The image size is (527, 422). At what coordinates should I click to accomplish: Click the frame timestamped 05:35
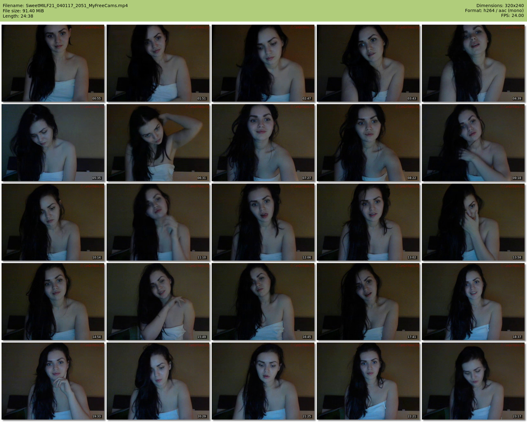tap(53, 143)
